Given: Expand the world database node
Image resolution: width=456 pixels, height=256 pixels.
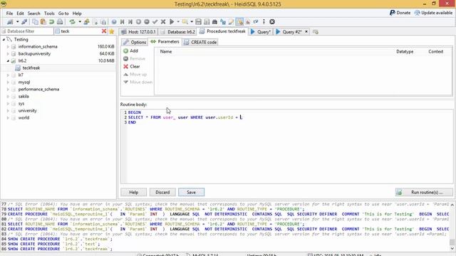Looking at the screenshot, I should [8, 118].
